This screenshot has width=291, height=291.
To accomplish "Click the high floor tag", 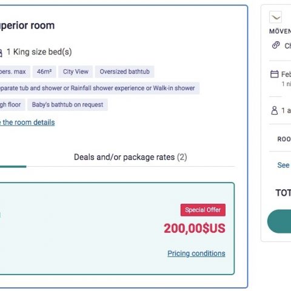I will pyautogui.click(x=12, y=105).
